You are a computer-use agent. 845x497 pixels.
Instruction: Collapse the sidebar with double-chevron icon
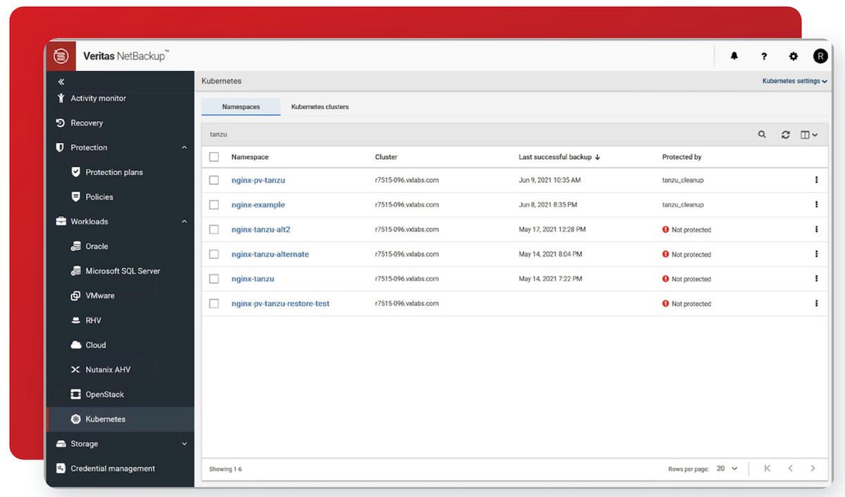click(x=61, y=82)
